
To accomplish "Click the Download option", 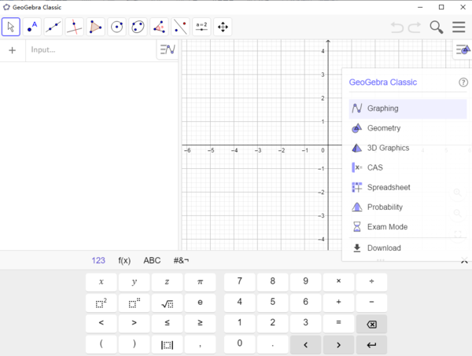I will (383, 248).
